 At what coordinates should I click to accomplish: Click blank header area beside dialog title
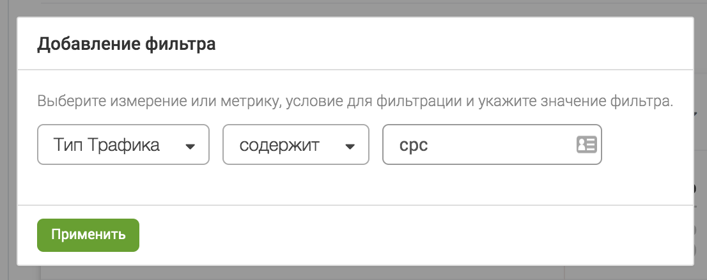point(451,44)
